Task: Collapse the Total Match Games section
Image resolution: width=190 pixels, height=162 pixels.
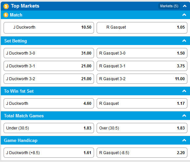Action: [x=184, y=116]
